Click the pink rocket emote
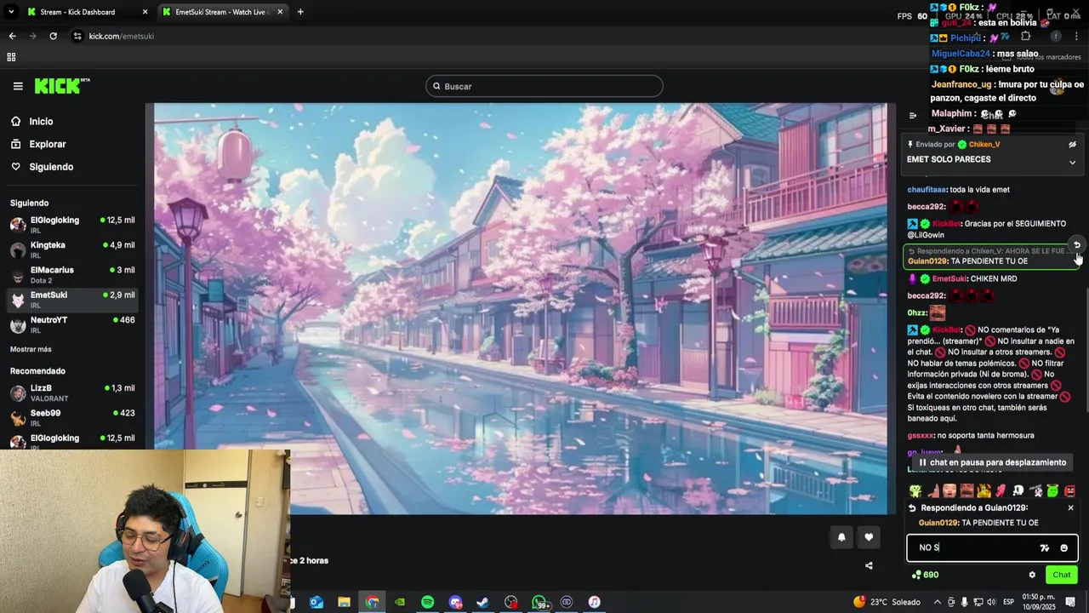The image size is (1089, 613). pos(1001,490)
